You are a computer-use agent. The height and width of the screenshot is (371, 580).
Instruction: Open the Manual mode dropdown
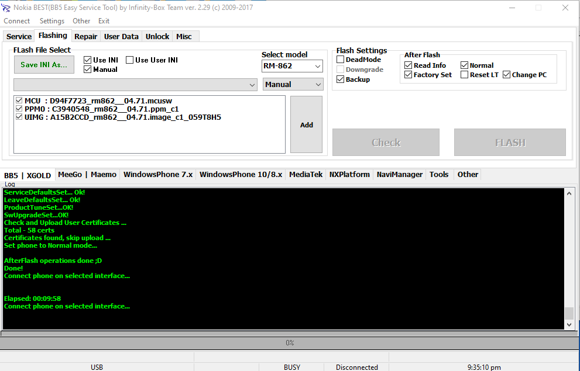pyautogui.click(x=293, y=85)
